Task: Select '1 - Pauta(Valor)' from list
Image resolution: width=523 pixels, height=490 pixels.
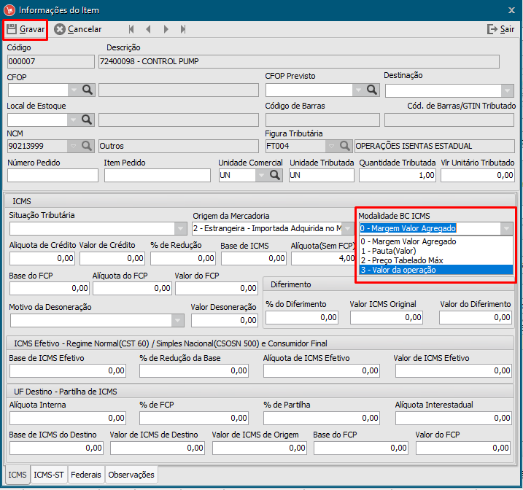Action: 435,251
